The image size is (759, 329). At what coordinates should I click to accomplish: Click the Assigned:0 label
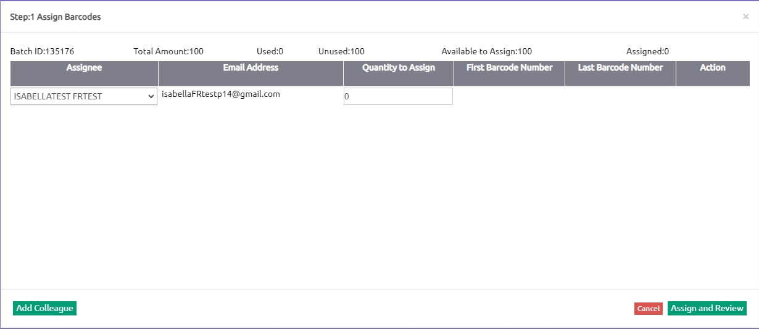[647, 51]
